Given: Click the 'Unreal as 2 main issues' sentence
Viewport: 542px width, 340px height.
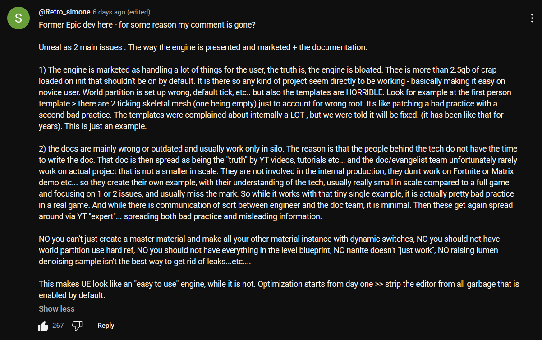Looking at the screenshot, I should (x=203, y=47).
